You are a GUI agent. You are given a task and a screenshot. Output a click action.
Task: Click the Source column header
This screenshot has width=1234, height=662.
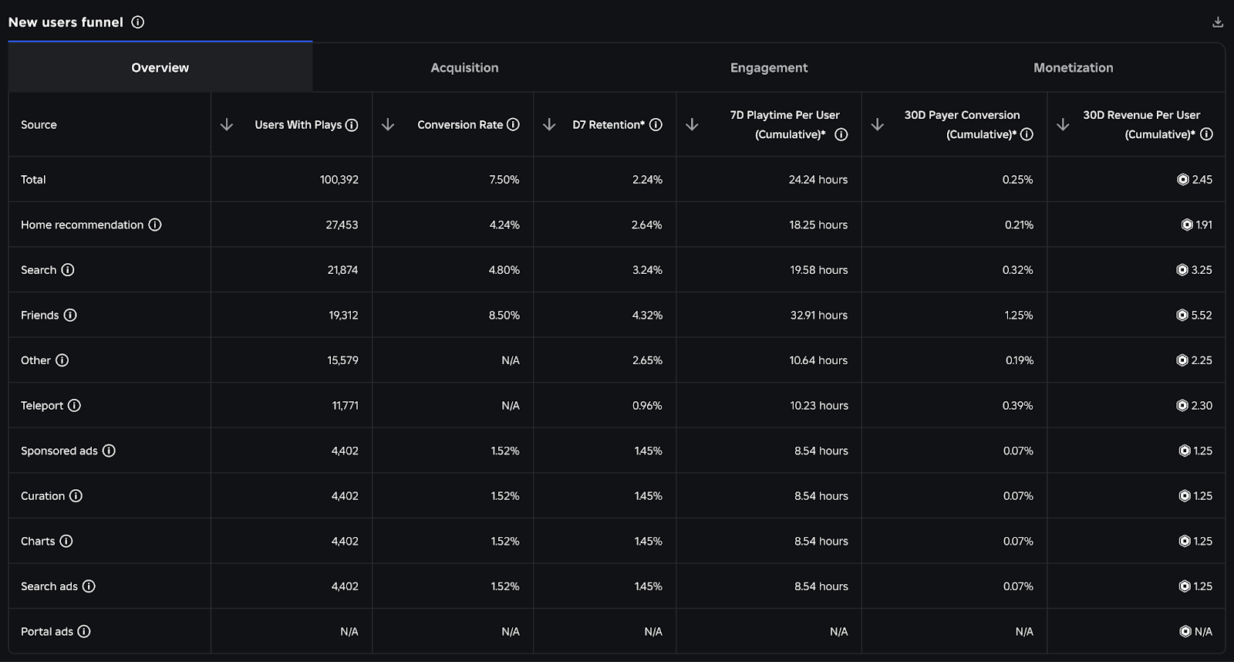[39, 125]
